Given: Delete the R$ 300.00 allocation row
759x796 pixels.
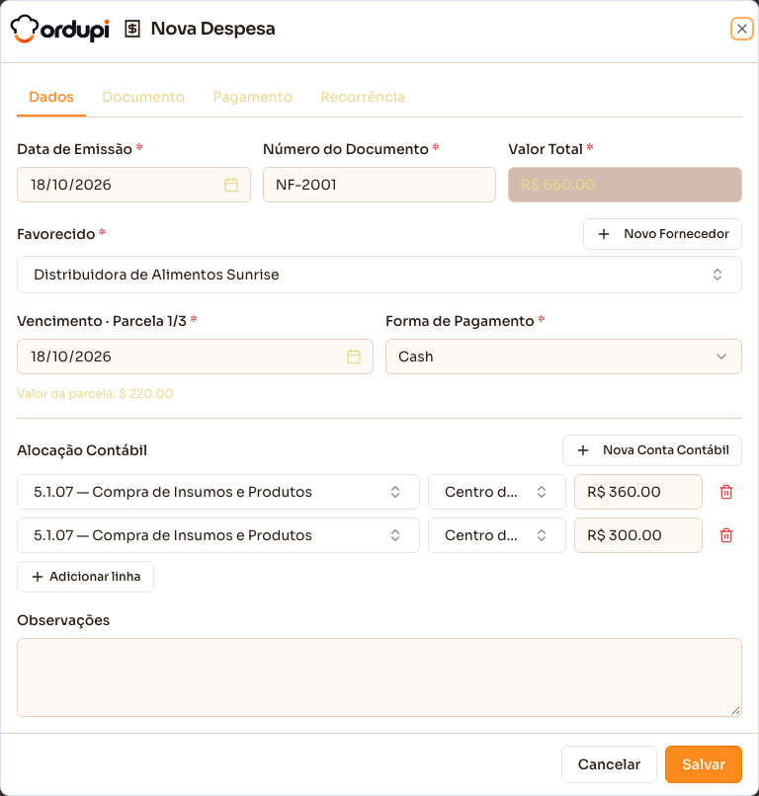Looking at the screenshot, I should pos(726,535).
